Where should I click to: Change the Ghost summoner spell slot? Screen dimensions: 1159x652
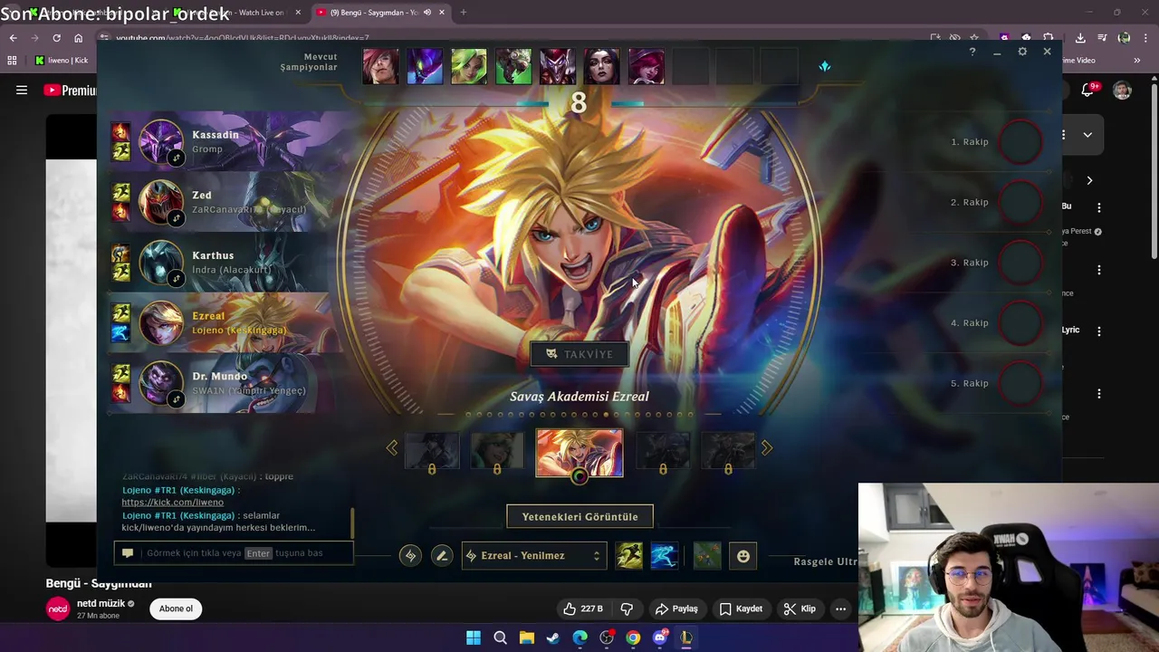point(664,556)
